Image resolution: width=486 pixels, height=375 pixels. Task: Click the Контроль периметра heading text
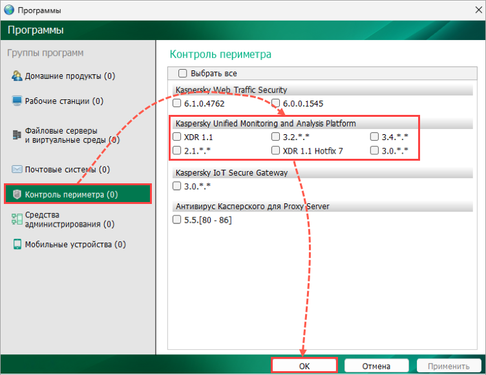click(x=220, y=54)
